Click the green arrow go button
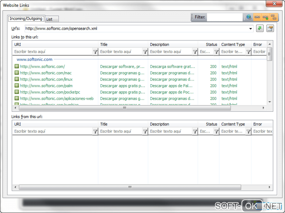The width and height of the screenshot is (285, 213). 260,28
